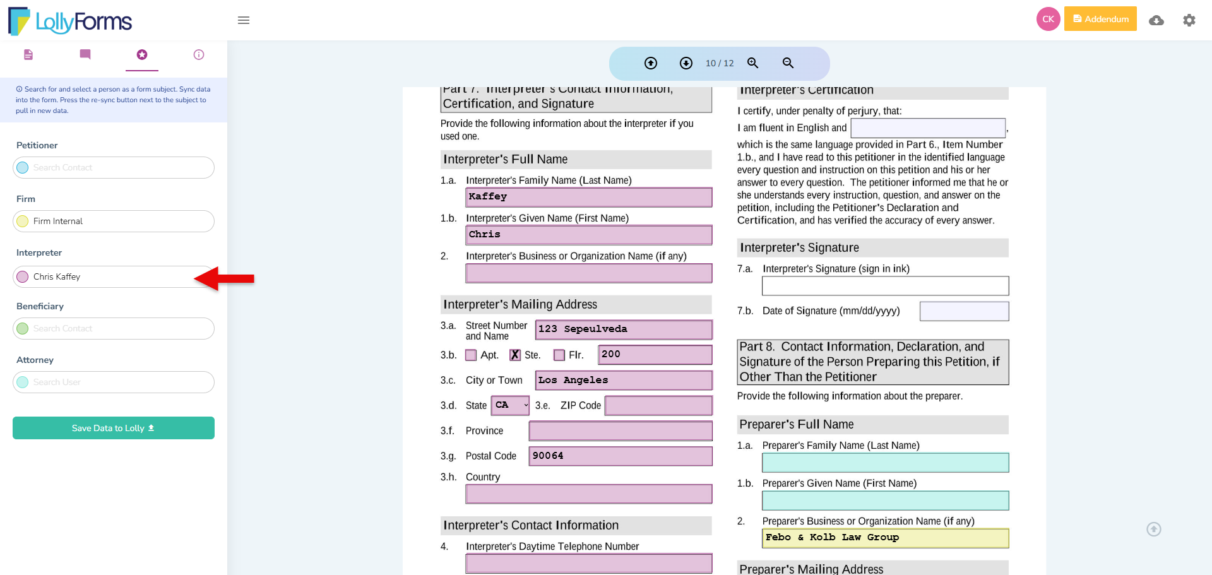Click the Interpreter Chris Kaffey field
Image resolution: width=1212 pixels, height=575 pixels.
coord(114,276)
